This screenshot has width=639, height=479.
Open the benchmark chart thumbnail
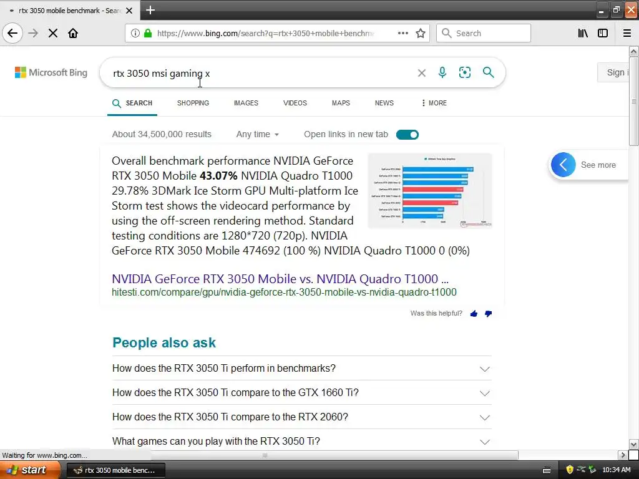[430, 191]
